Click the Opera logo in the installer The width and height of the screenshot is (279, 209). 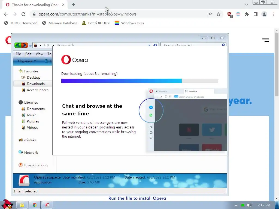click(x=74, y=60)
